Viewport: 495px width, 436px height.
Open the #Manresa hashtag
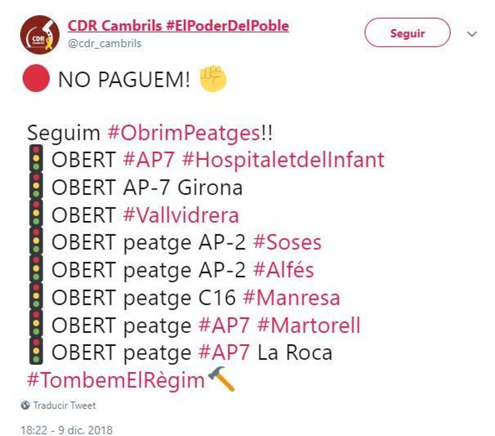coord(291,298)
